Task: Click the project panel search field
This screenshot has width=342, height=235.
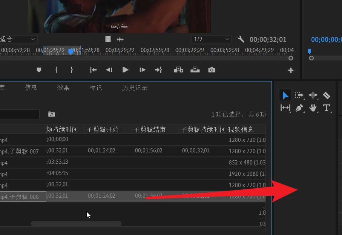Action: [20, 114]
